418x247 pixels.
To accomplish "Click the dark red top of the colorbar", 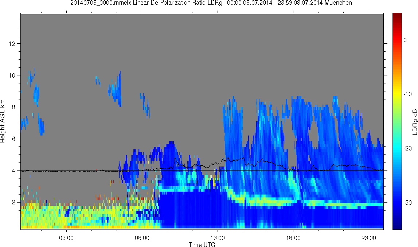I will pos(397,15).
